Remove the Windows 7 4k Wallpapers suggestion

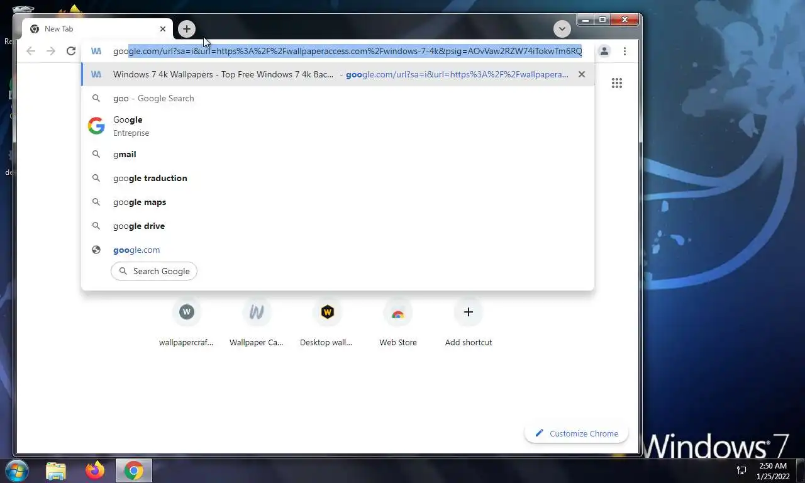point(582,74)
